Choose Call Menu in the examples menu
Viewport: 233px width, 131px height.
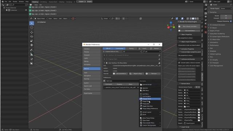(150, 94)
